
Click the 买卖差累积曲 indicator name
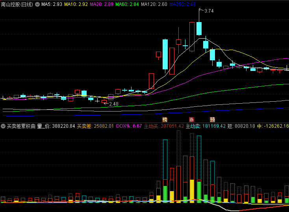click(x=21, y=126)
